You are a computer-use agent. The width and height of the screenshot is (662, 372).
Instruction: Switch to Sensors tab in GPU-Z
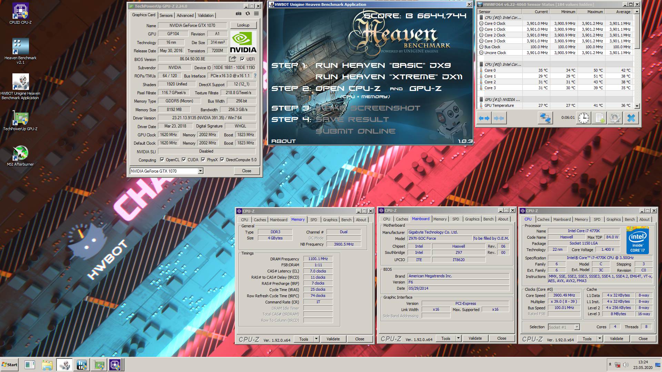point(166,15)
